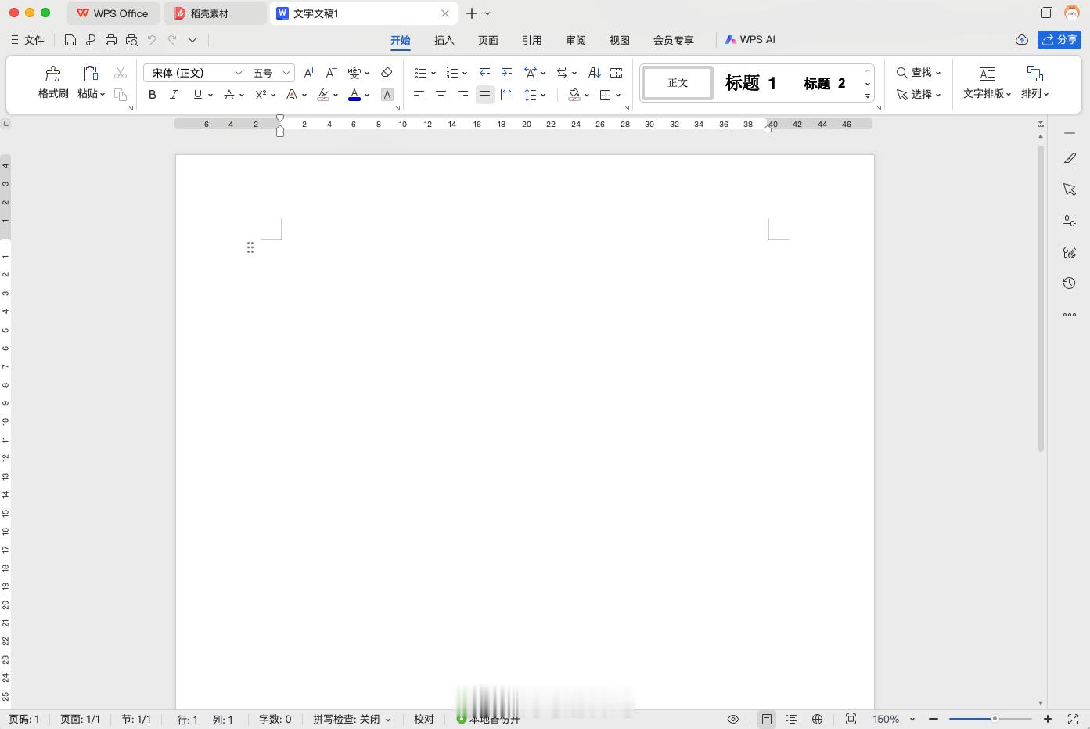Open the pen edit tool in right sidebar

pos(1070,159)
